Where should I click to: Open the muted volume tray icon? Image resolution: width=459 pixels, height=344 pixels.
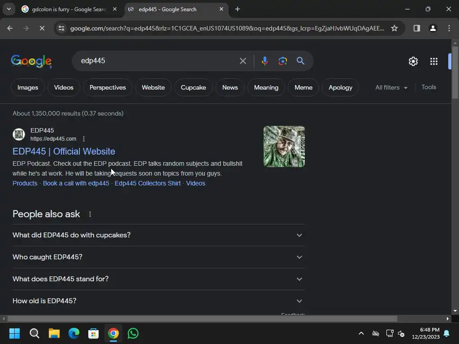pos(401,333)
